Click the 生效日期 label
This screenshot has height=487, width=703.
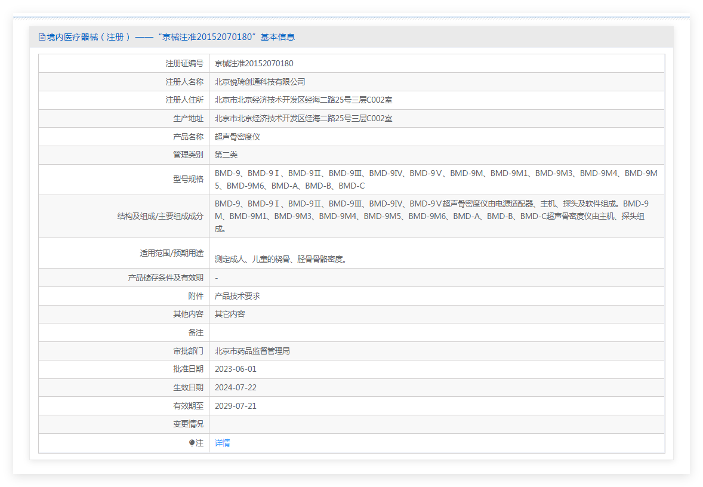pyautogui.click(x=189, y=387)
